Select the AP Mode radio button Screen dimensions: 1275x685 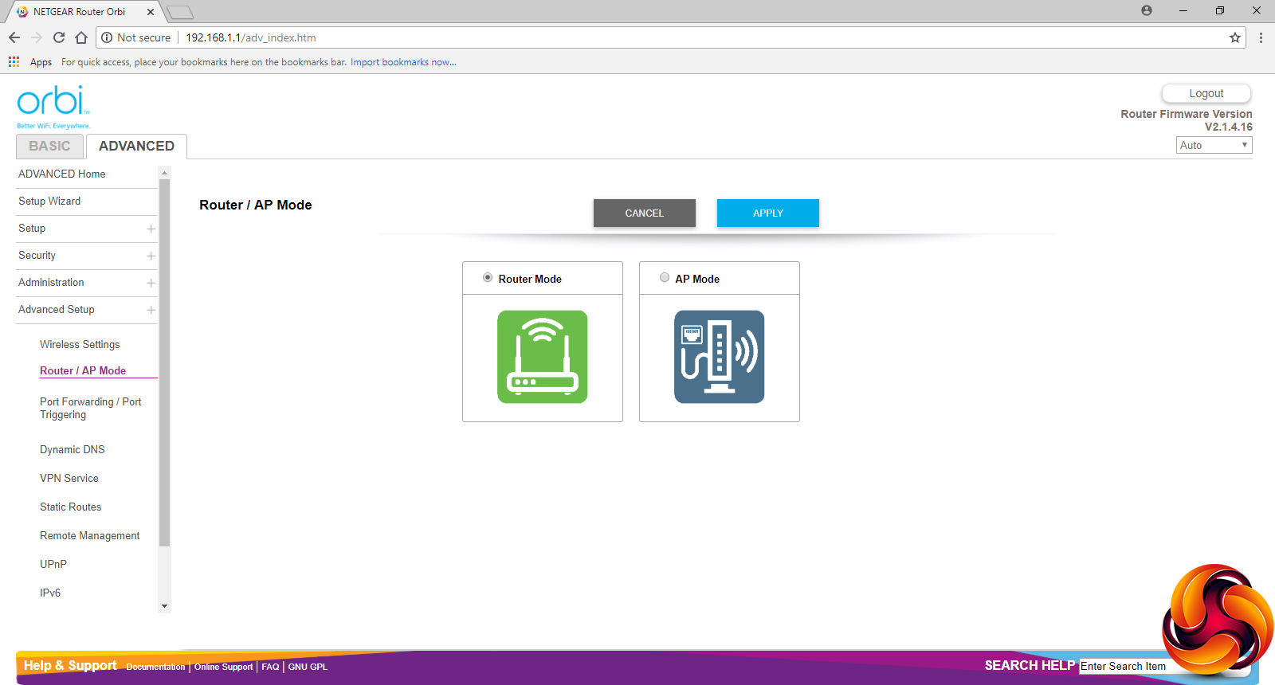(x=665, y=278)
